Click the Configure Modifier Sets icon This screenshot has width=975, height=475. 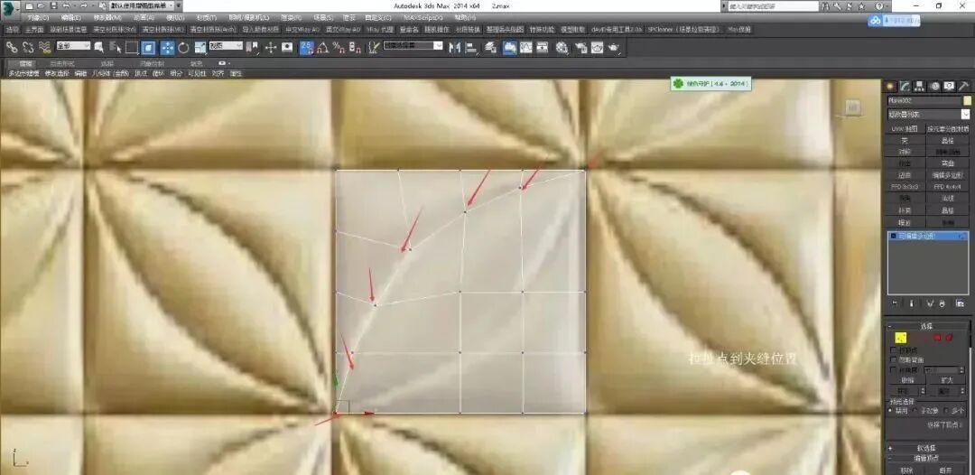pyautogui.click(x=961, y=303)
